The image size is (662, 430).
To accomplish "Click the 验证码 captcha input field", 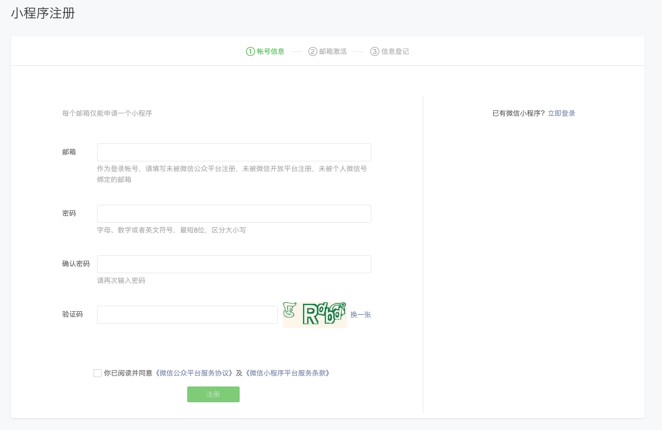I will (187, 314).
